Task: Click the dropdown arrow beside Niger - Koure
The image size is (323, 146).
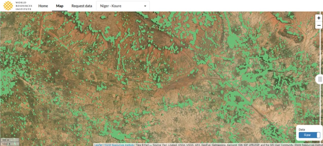Action: coord(145,6)
